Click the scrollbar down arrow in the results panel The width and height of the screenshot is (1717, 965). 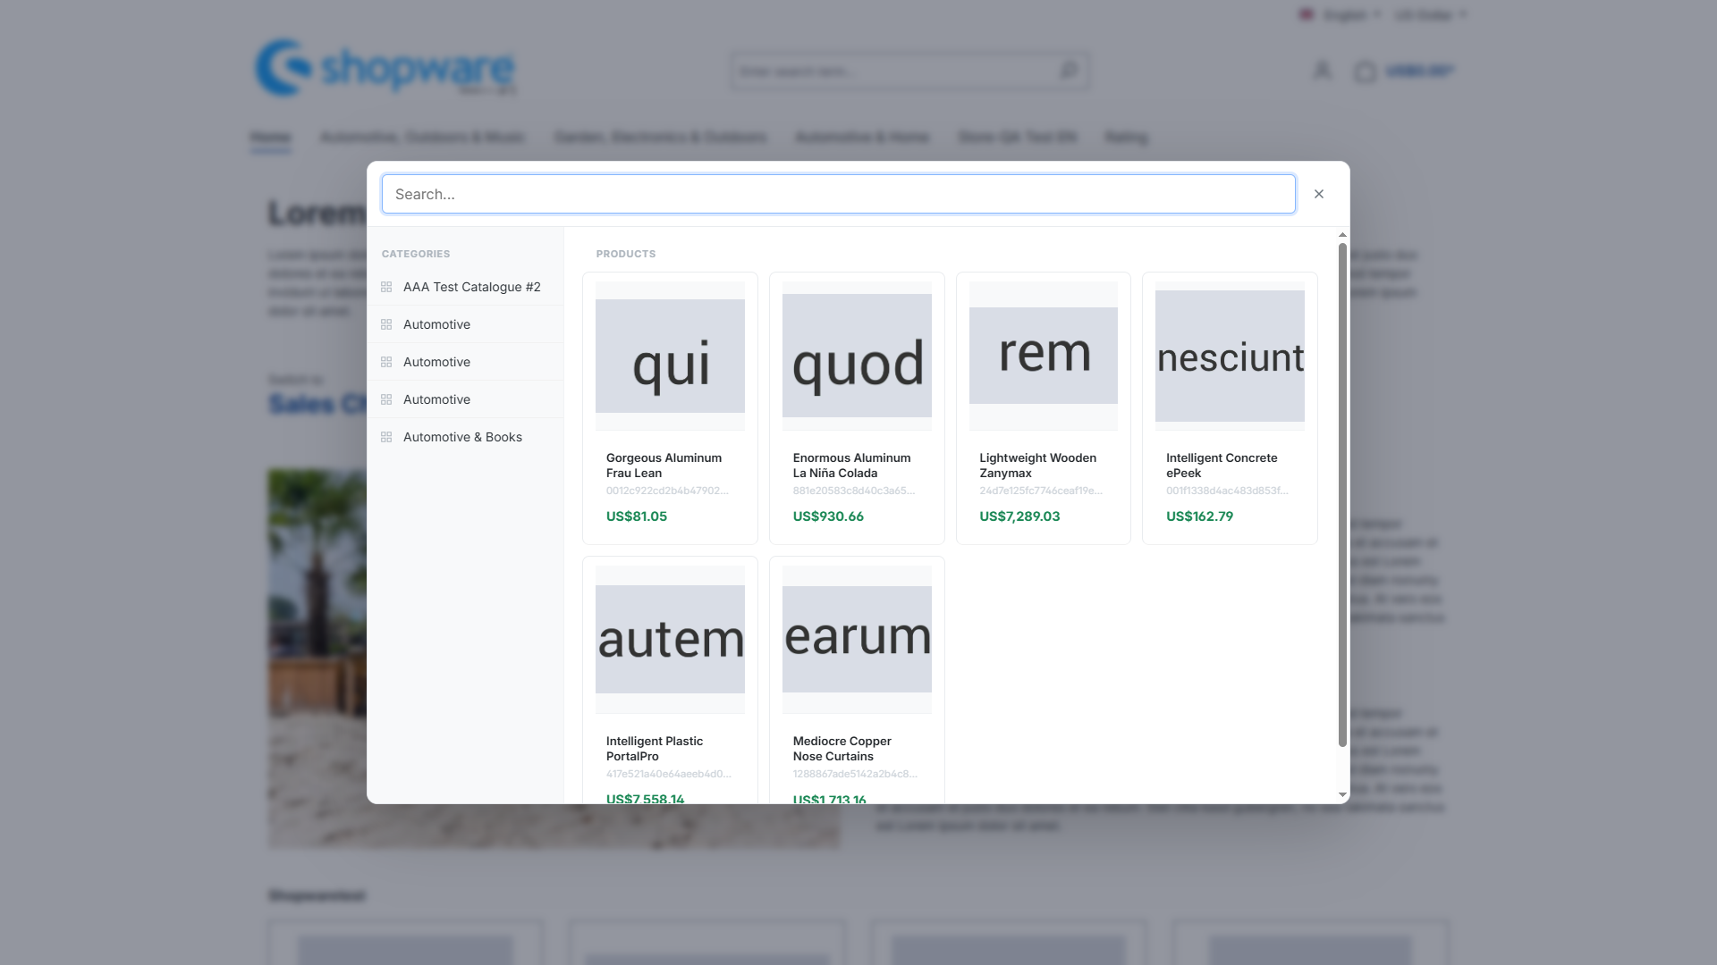1342,794
